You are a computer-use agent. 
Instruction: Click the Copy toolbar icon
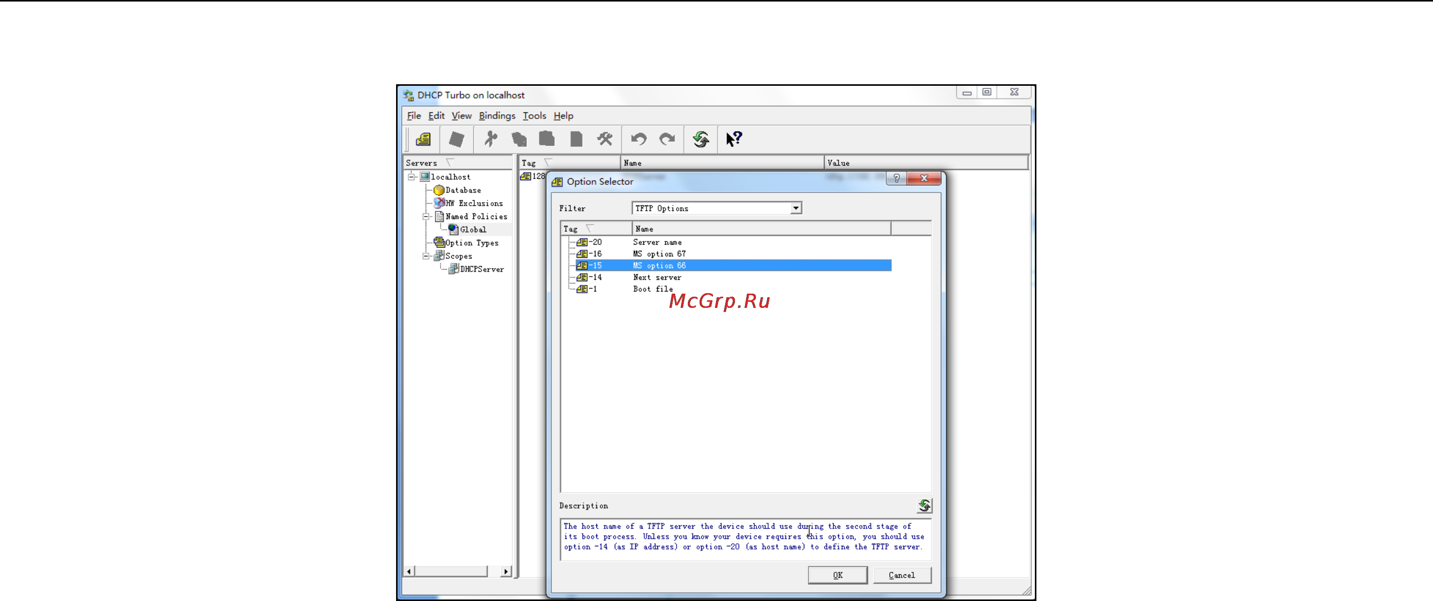tap(519, 139)
